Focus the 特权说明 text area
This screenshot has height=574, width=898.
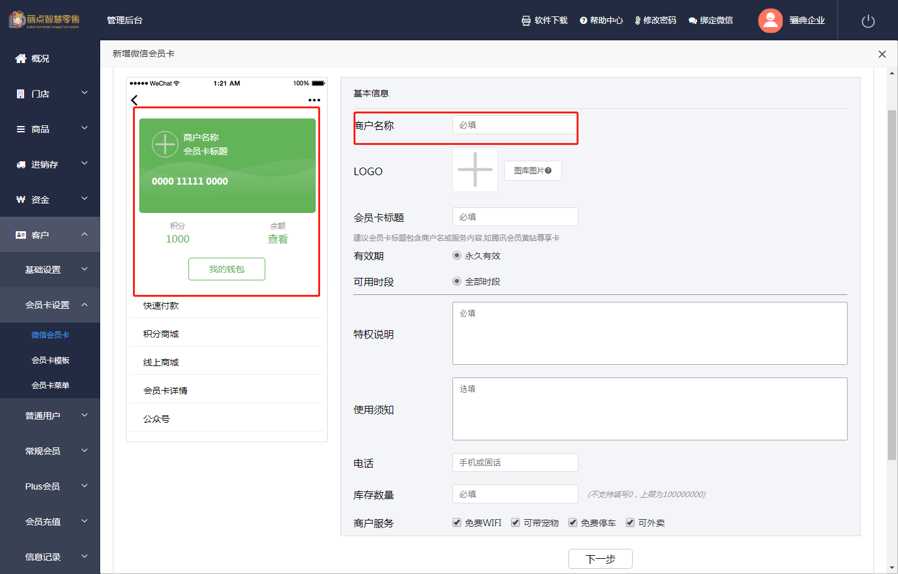[x=650, y=333]
